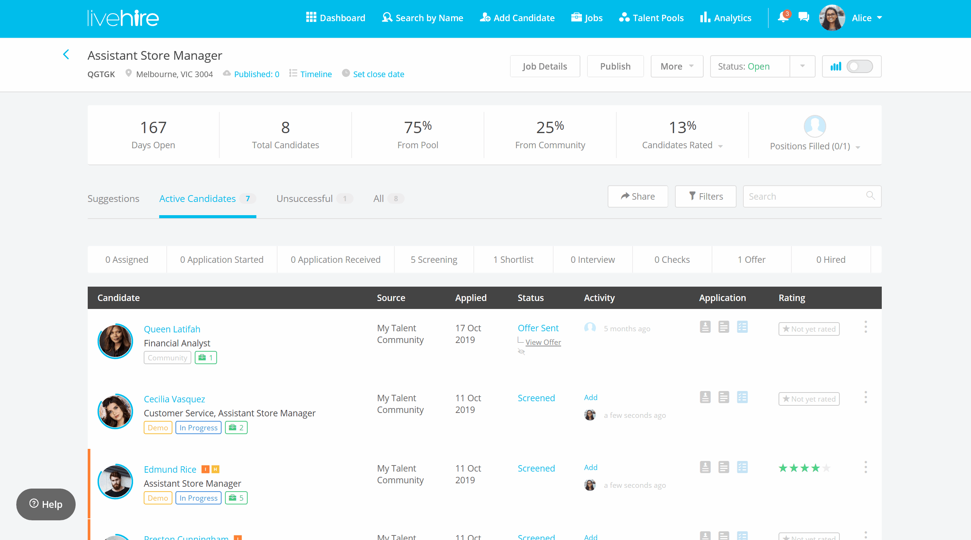Click the Publish button
971x540 pixels.
[x=615, y=67]
